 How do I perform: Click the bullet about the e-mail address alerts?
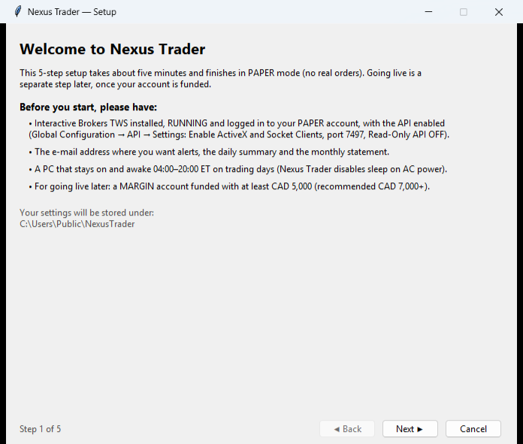(x=209, y=152)
